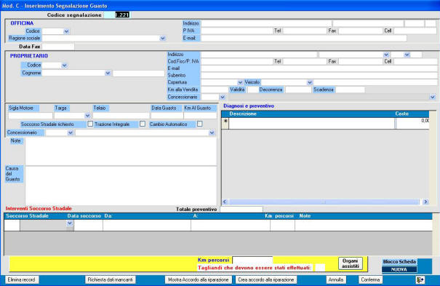Expand the wide Concessionario name dropdown above Note
This screenshot has width=440, height=286.
click(212, 132)
